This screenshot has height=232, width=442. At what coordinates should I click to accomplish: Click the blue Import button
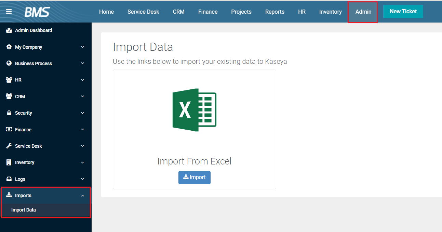click(x=195, y=177)
